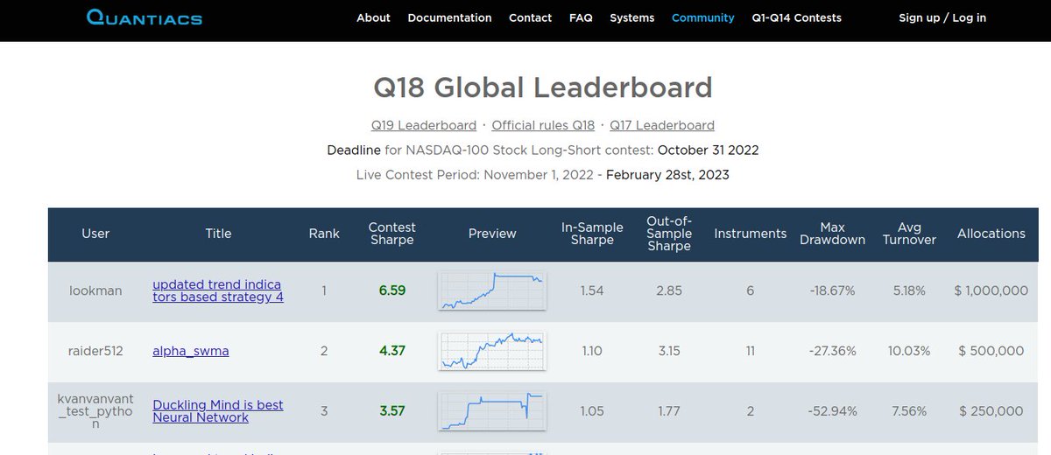Click the Max Drawdown column header
1051x455 pixels.
(x=832, y=234)
